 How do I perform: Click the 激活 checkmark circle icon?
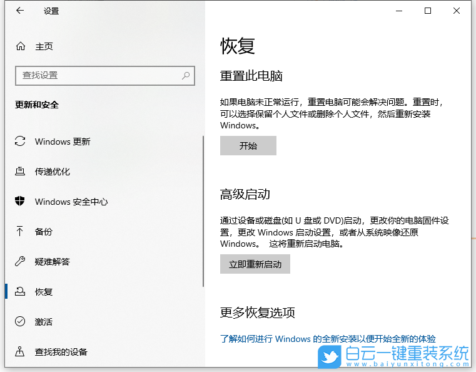point(20,321)
